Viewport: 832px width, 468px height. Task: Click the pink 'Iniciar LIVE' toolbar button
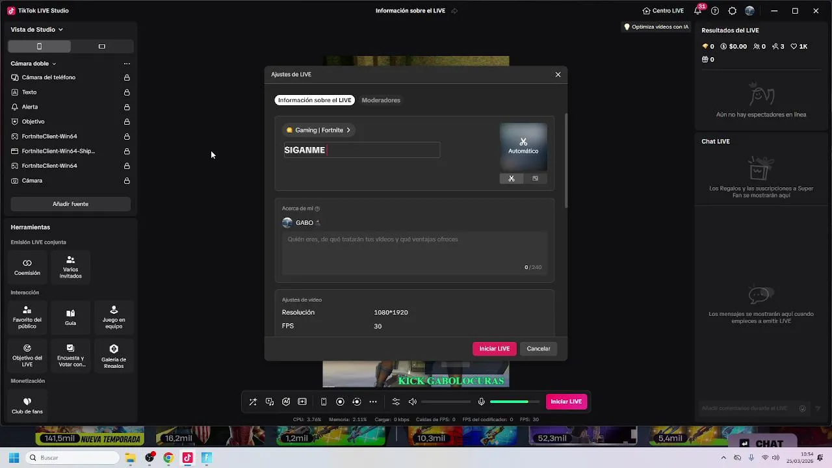pos(566,402)
